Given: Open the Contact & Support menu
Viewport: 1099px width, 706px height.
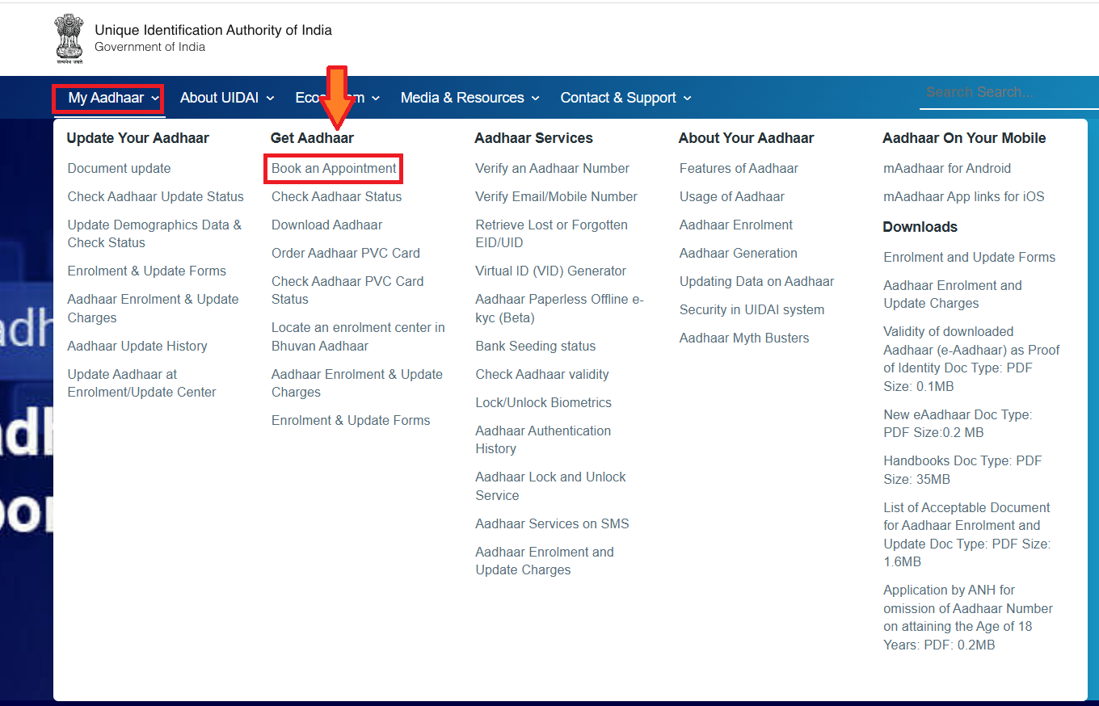Looking at the screenshot, I should tap(625, 98).
